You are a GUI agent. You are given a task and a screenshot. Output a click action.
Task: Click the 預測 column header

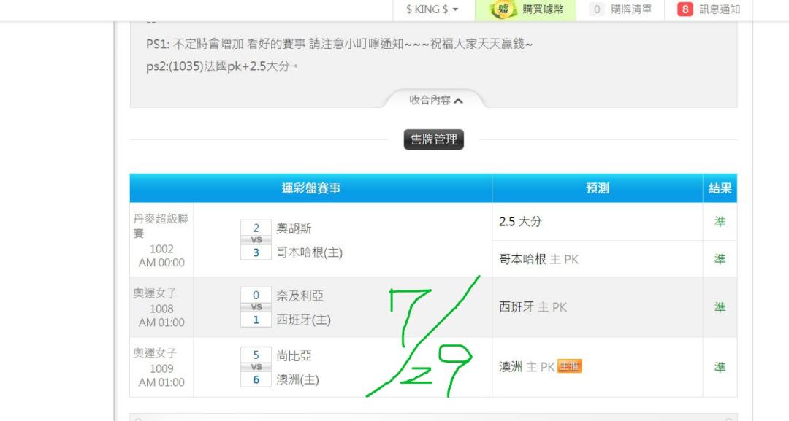598,188
